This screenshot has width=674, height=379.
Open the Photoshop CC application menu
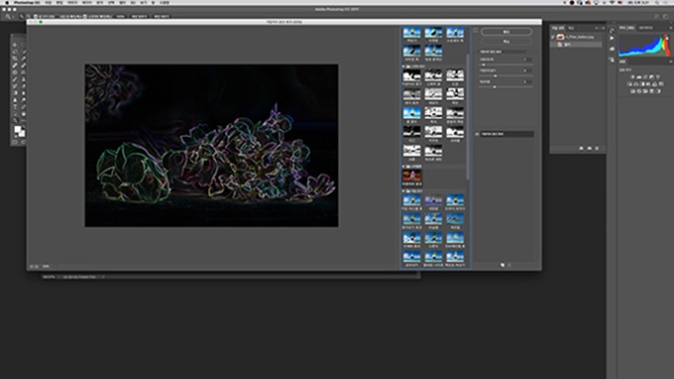tap(27, 3)
